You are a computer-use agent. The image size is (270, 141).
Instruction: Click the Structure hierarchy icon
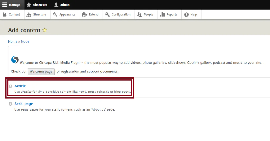point(29,15)
